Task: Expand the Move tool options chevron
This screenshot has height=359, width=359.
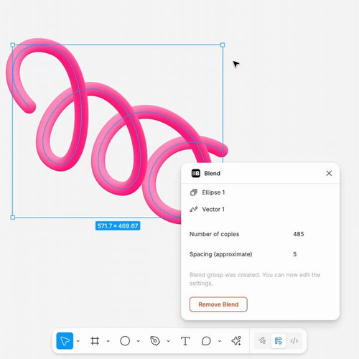Action: 78,341
